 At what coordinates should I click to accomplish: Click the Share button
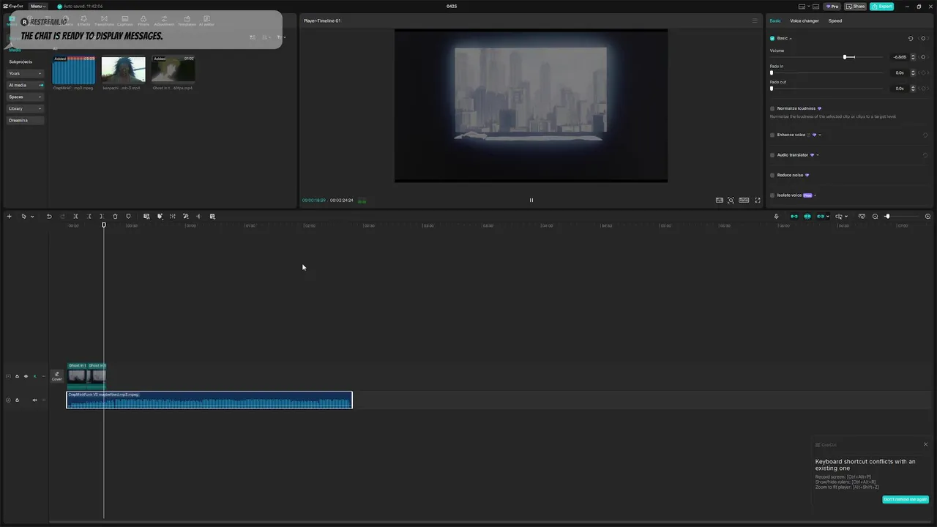click(856, 6)
